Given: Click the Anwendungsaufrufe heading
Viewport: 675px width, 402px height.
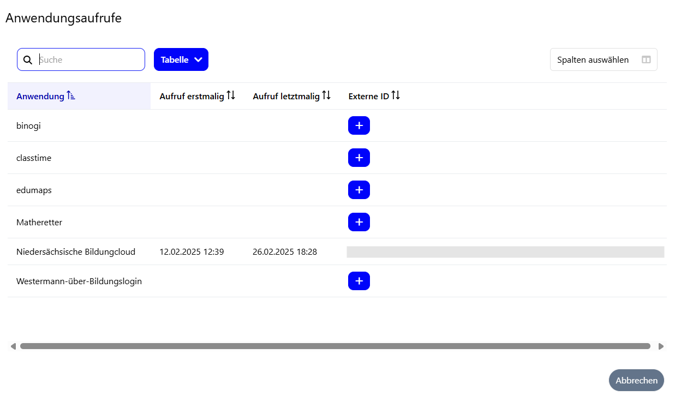Looking at the screenshot, I should pos(63,18).
